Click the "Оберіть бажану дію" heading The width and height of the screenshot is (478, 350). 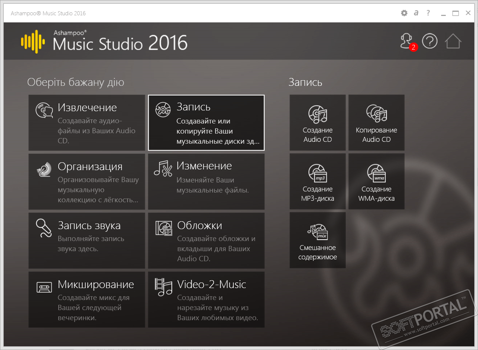pos(76,82)
